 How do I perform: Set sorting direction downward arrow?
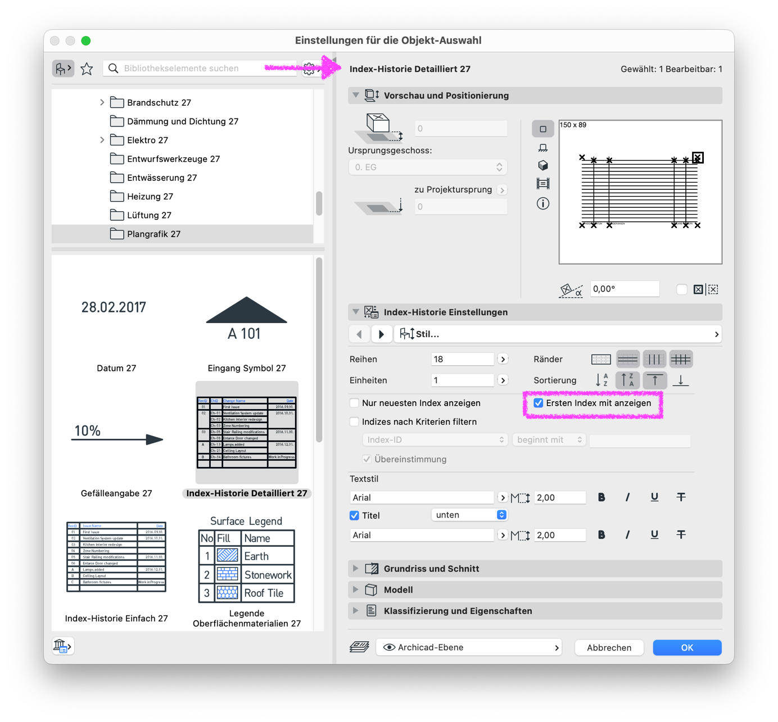click(681, 380)
